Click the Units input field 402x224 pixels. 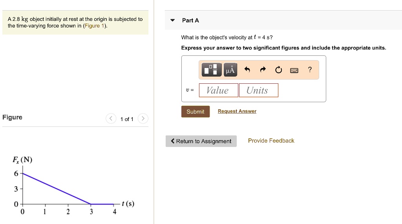pyautogui.click(x=258, y=90)
